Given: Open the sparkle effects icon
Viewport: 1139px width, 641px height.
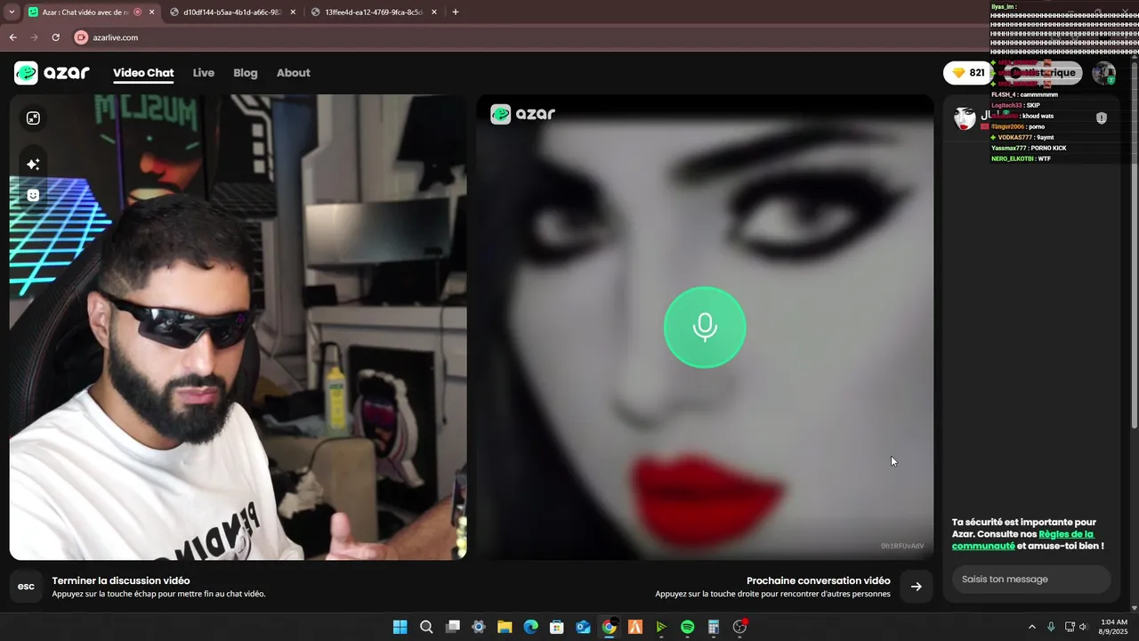Looking at the screenshot, I should (x=33, y=164).
